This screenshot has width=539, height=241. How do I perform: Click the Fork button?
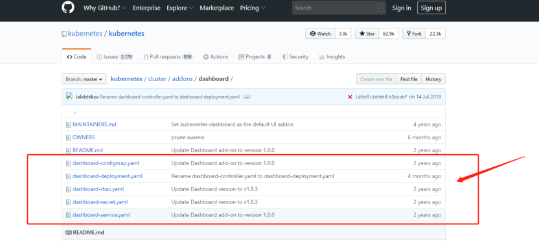click(x=414, y=34)
